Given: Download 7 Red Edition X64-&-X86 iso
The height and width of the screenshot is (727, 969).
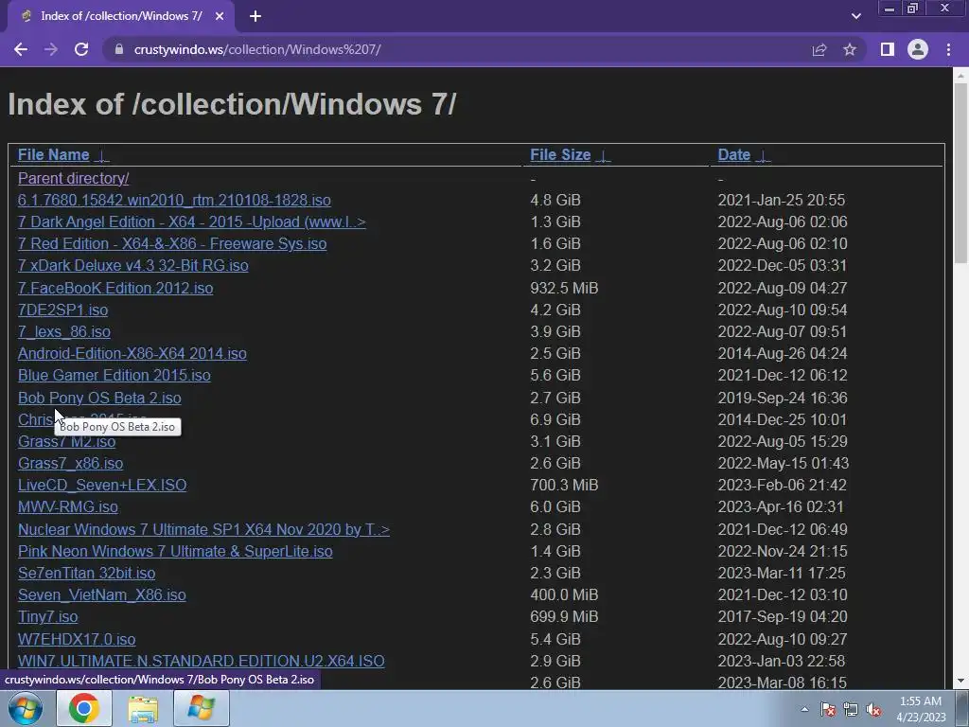Looking at the screenshot, I should tap(172, 243).
